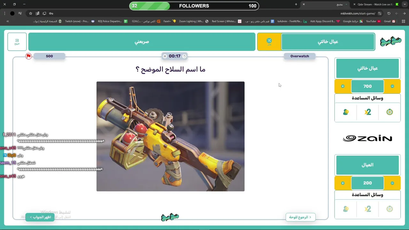
Task: Open the password manager key icon
Action: (x=51, y=13)
